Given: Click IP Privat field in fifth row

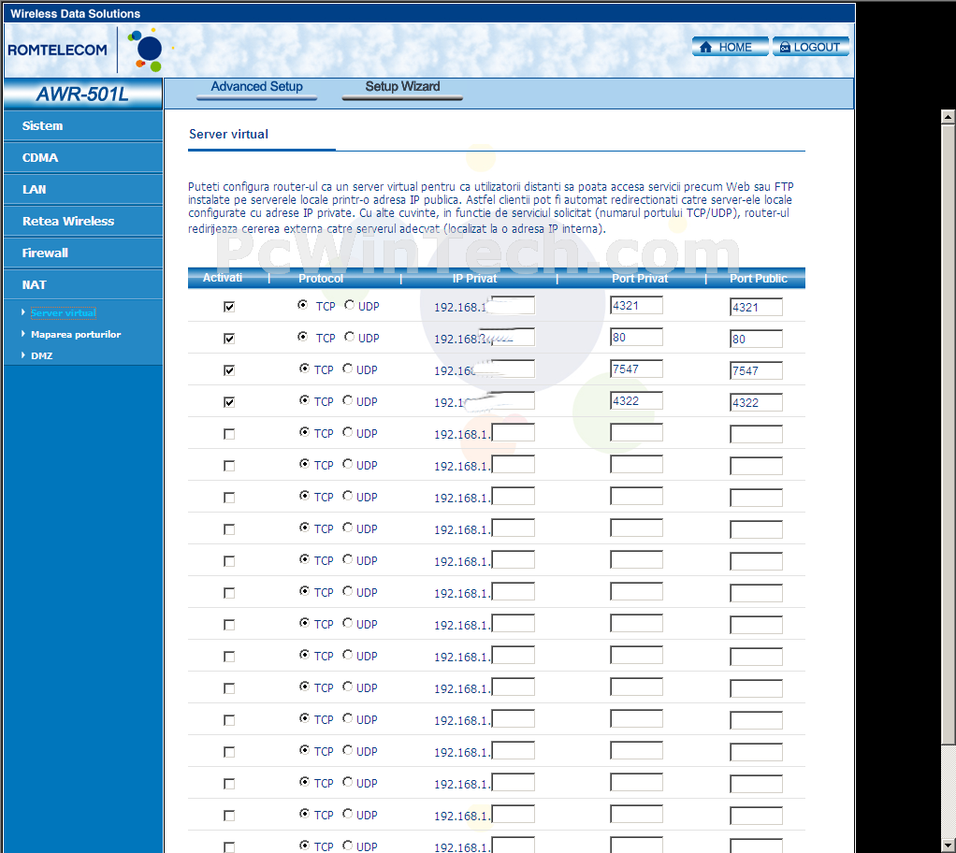Looking at the screenshot, I should tap(514, 433).
